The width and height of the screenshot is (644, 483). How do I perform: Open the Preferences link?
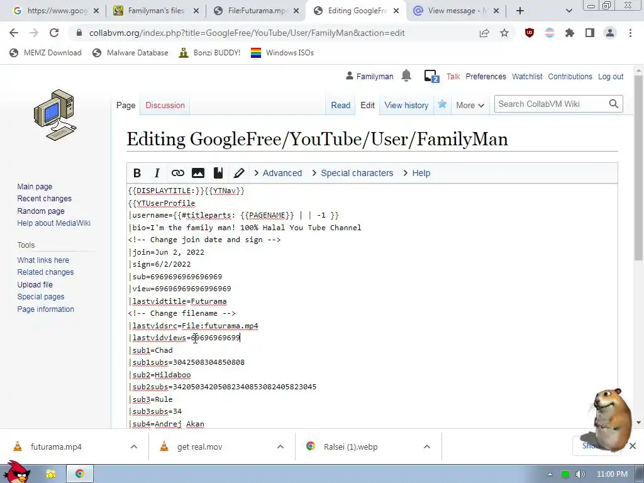pyautogui.click(x=486, y=76)
